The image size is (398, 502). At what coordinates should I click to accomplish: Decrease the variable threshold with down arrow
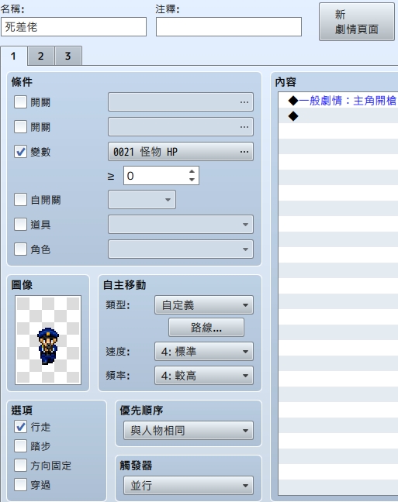[192, 180]
